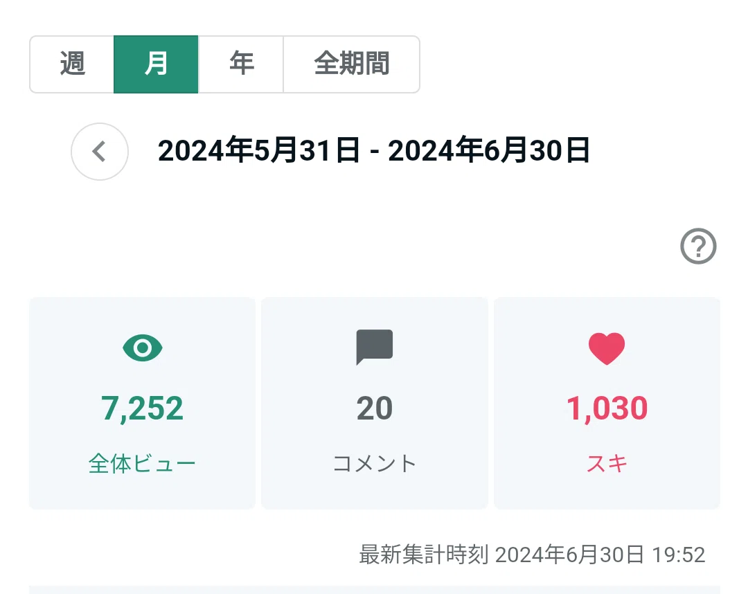Switch to the 週 (week) tab
The image size is (748, 594).
(x=72, y=64)
